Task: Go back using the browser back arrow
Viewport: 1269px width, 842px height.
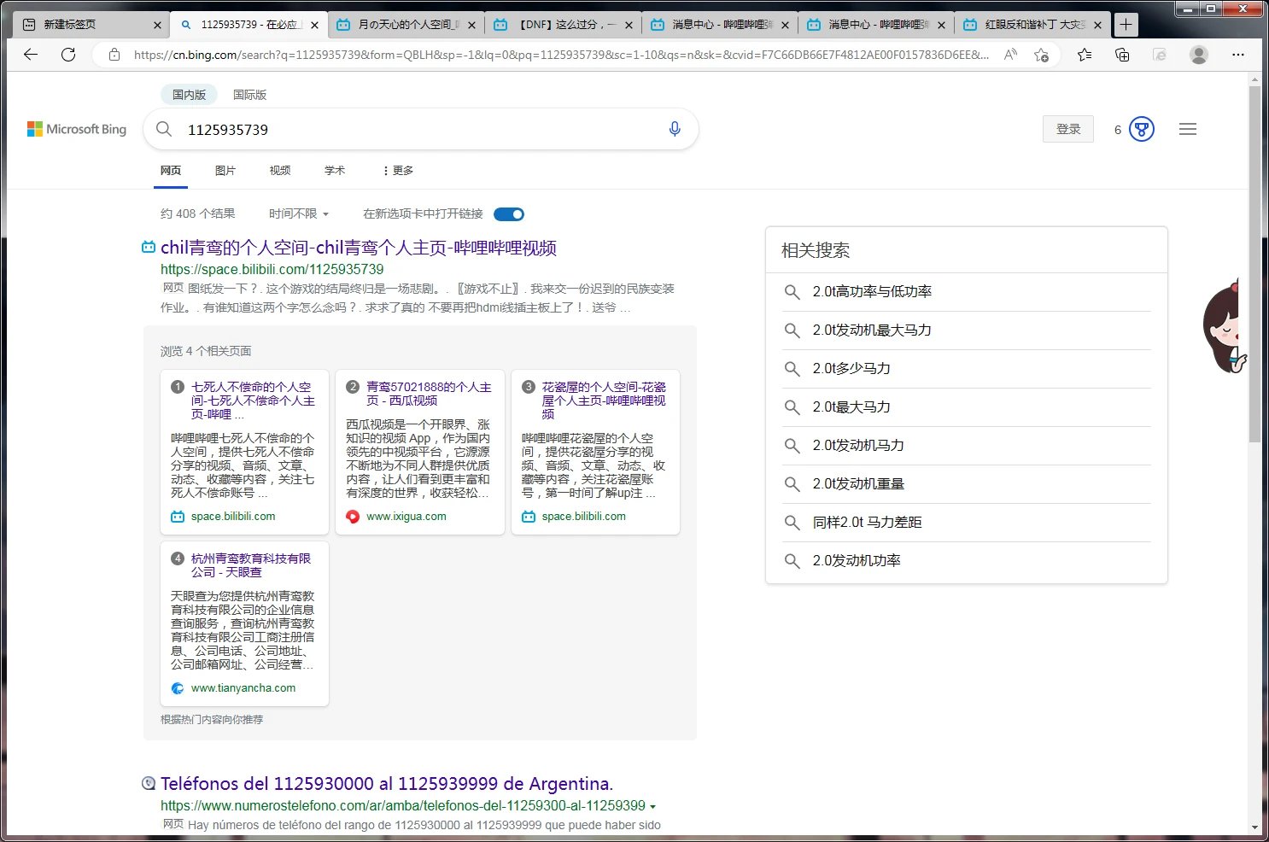Action: [31, 55]
